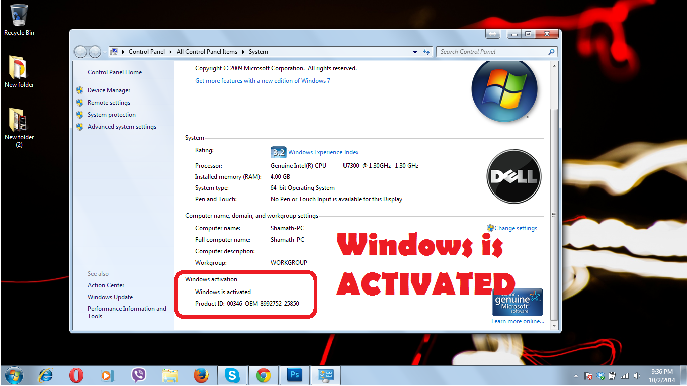
Task: Open Windows Experience Index link
Action: [323, 152]
